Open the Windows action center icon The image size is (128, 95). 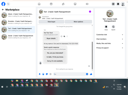(125, 87)
